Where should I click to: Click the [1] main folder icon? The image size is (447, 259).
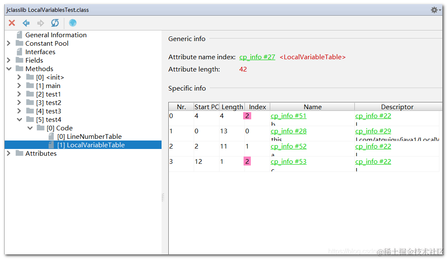pyautogui.click(x=30, y=85)
